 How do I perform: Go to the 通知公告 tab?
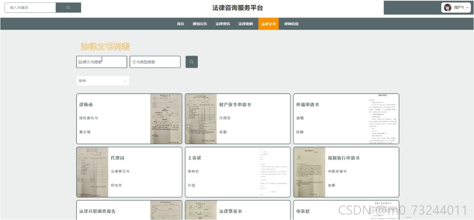point(200,24)
